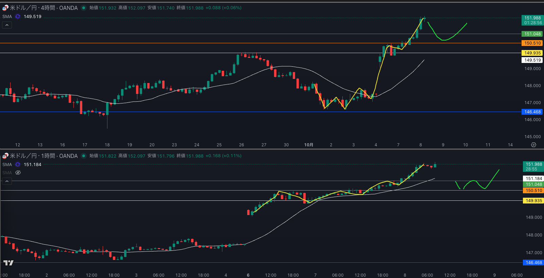Click the purple SMA refresh icon on the 4-hour chart
This screenshot has width=544, height=278.
(18, 16)
